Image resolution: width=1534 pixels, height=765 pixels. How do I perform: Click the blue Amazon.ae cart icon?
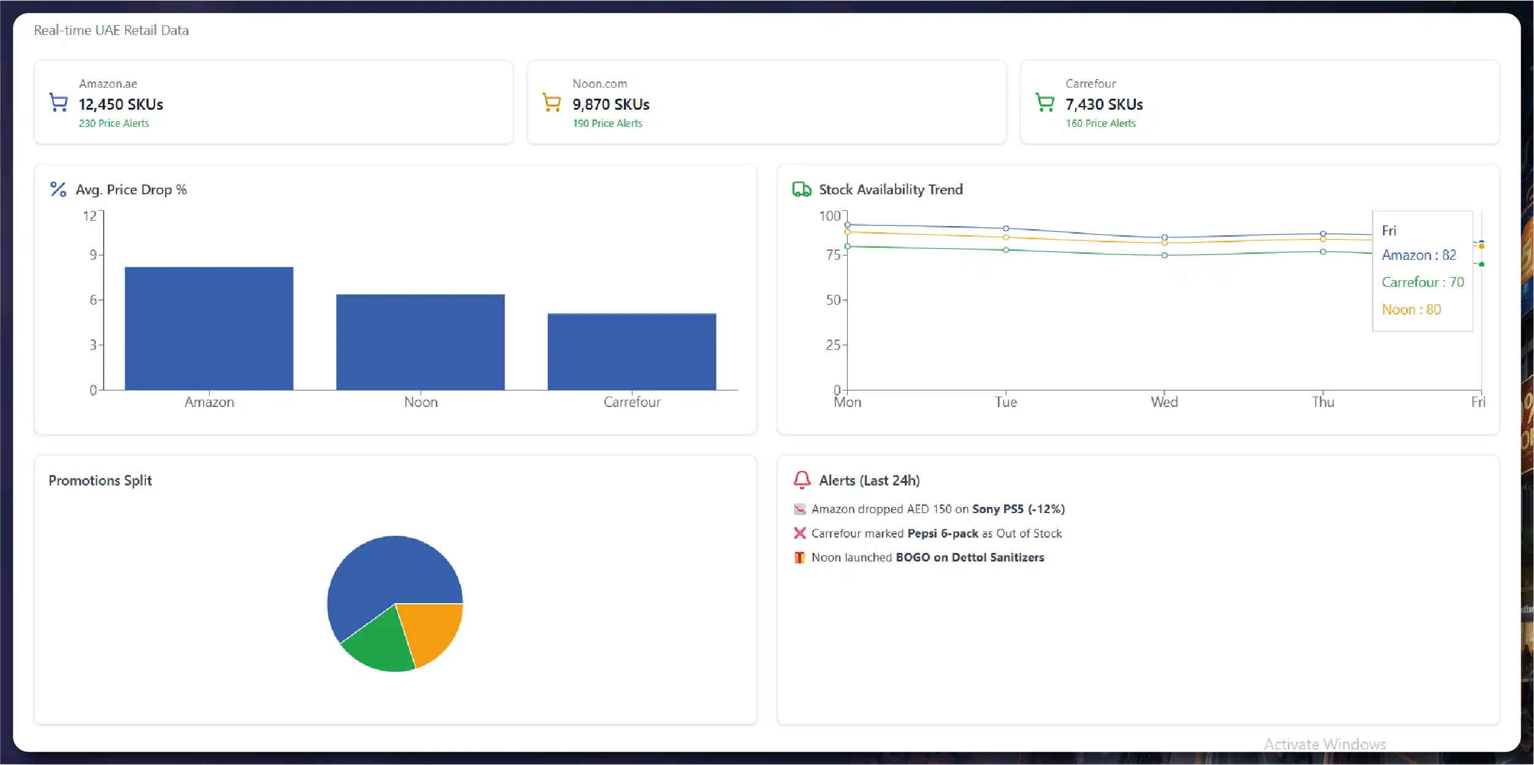58,102
